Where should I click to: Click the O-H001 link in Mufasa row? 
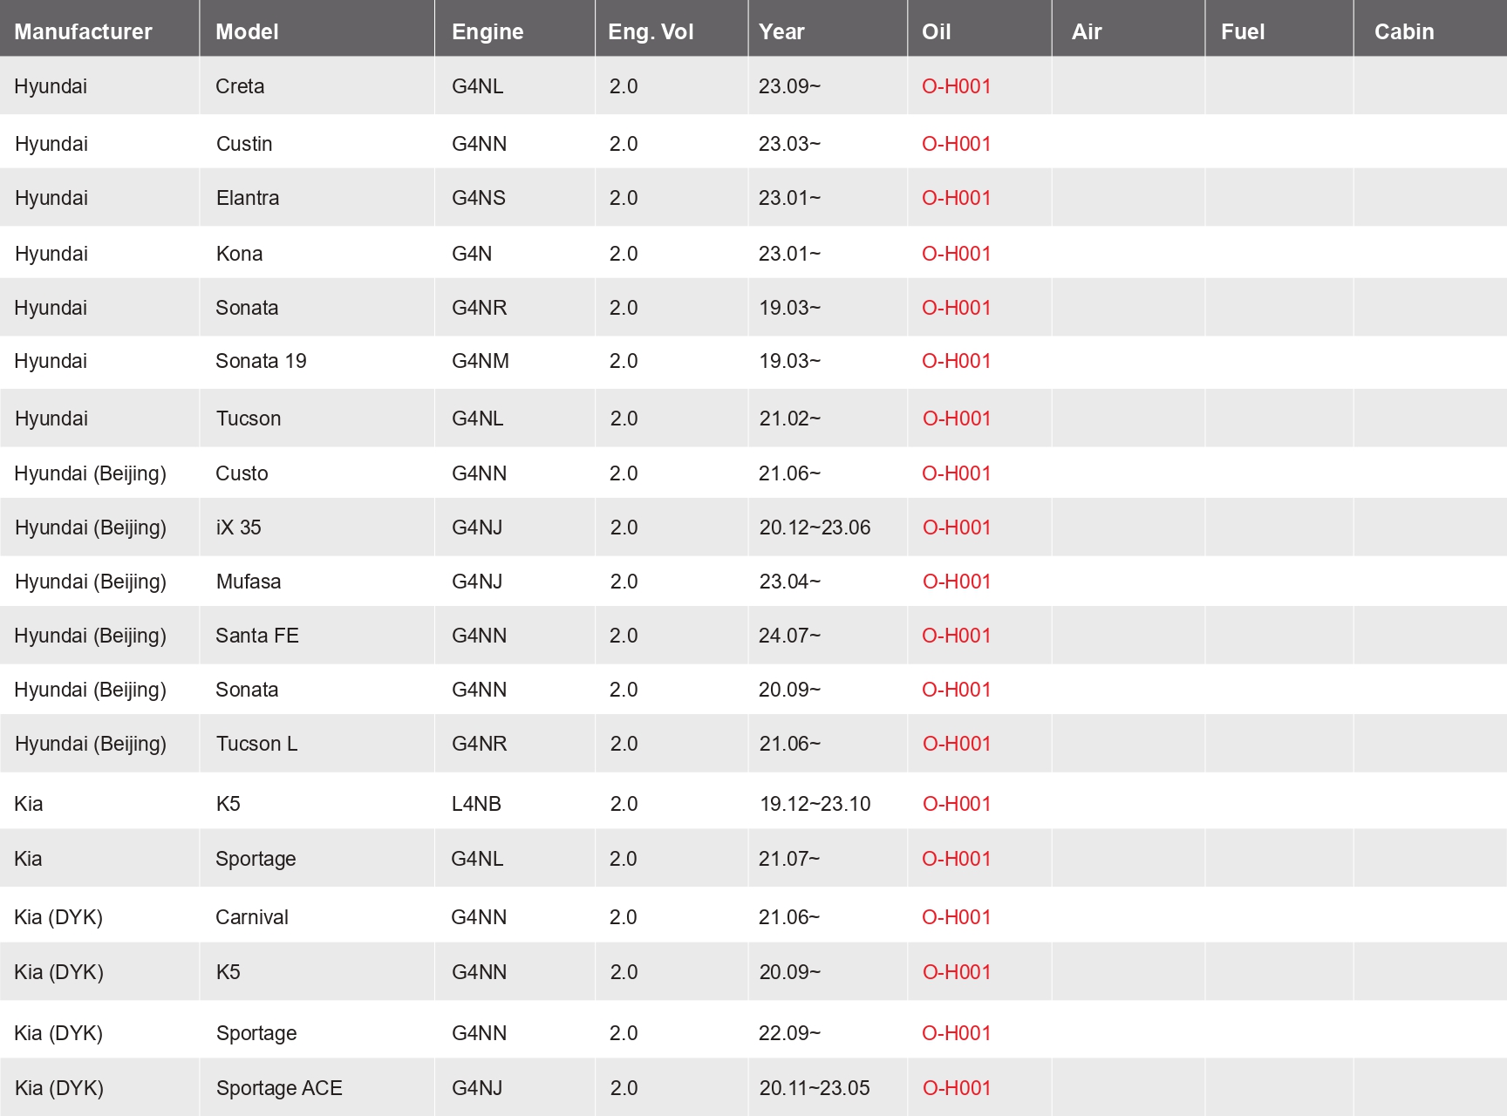click(x=957, y=582)
